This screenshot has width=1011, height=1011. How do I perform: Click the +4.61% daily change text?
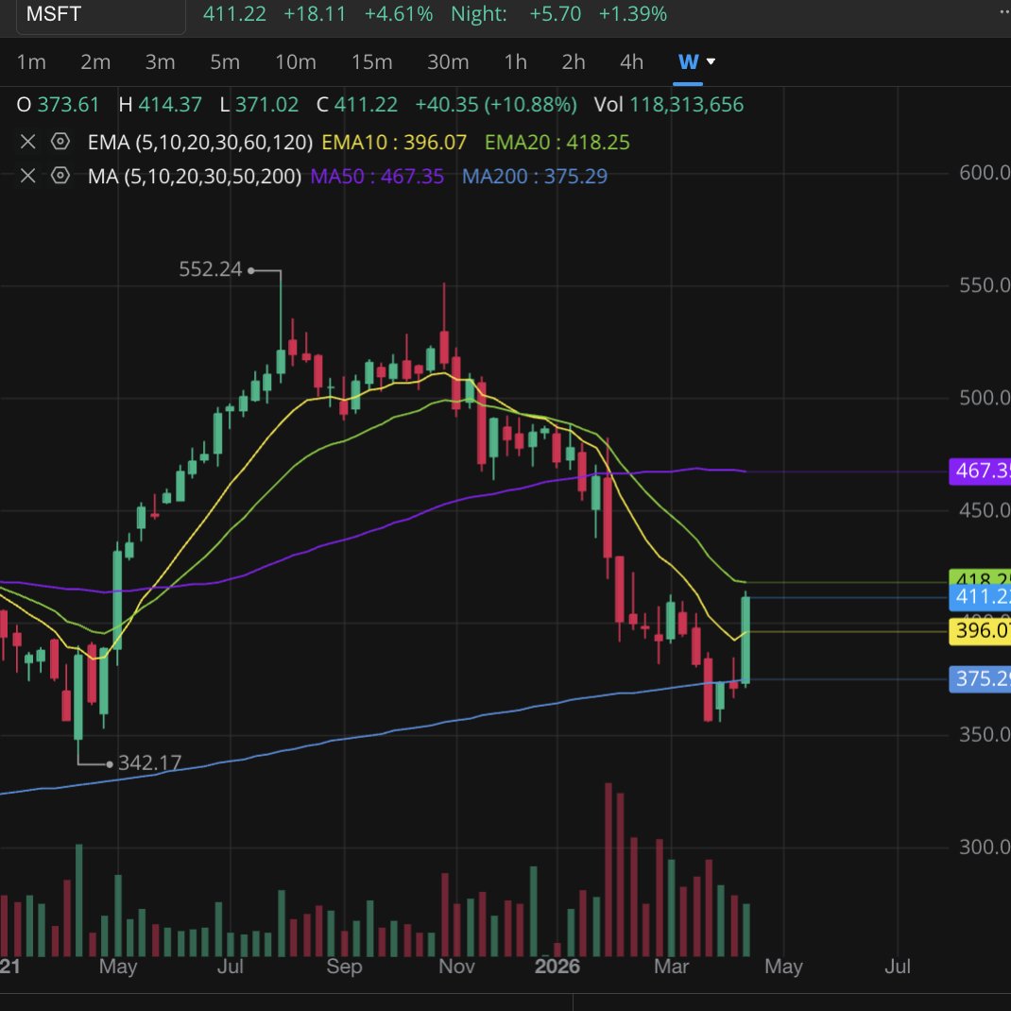(x=399, y=14)
